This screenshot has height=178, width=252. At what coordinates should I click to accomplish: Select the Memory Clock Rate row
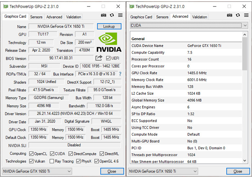tap(186, 80)
